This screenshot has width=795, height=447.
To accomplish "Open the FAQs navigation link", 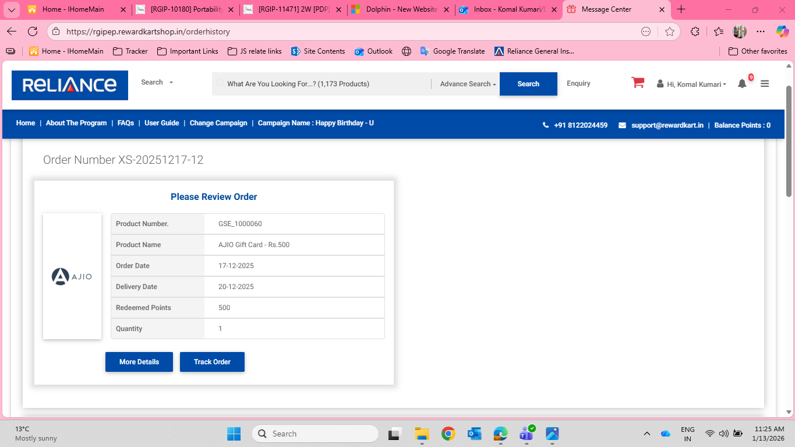I will (126, 123).
